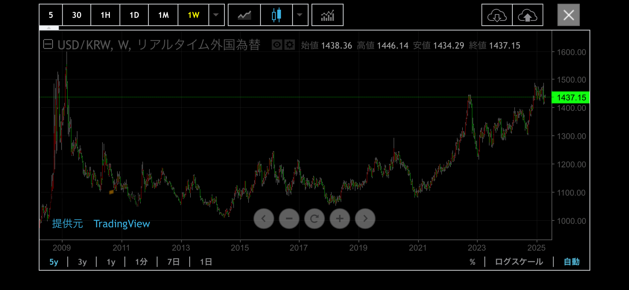
Task: Open the TradingView provider link
Action: click(x=122, y=224)
